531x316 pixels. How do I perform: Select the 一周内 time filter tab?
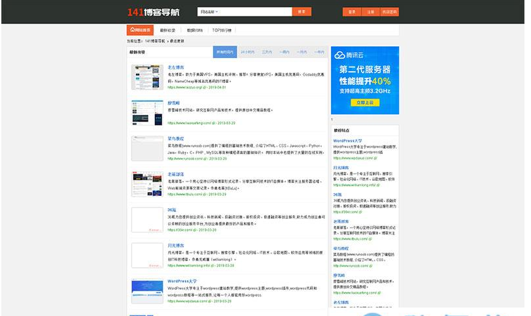284,52
